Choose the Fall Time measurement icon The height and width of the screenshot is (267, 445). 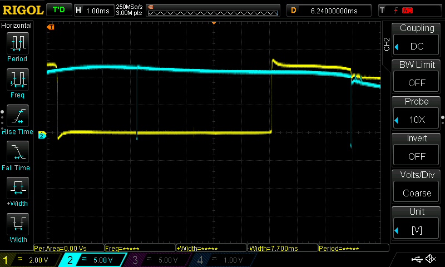click(17, 152)
